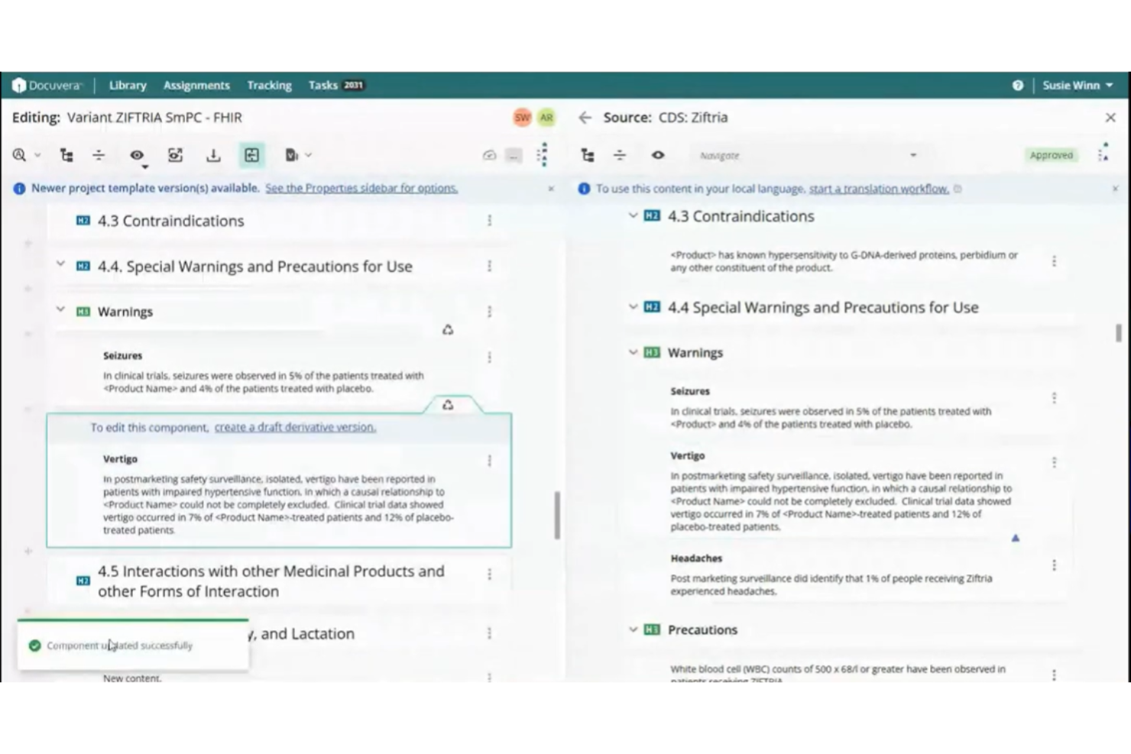Click the editor pane vertical scrollbar
The width and height of the screenshot is (1131, 754).
point(557,516)
